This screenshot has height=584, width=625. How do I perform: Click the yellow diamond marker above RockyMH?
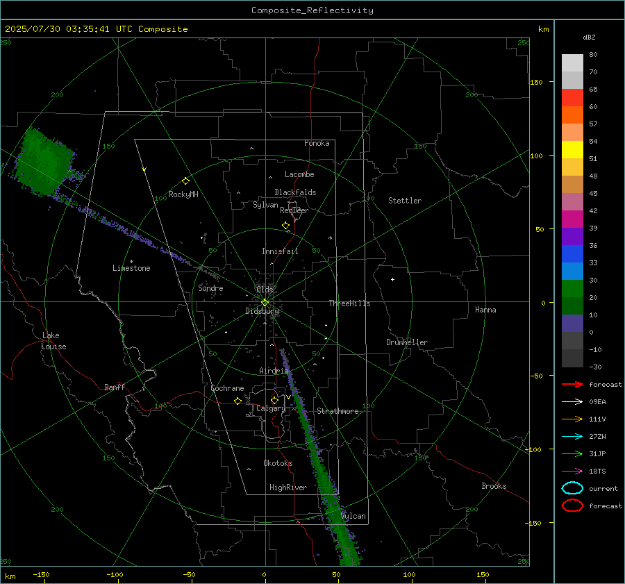click(x=185, y=181)
